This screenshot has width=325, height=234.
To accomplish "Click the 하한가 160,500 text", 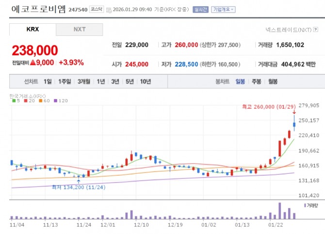I will pyautogui.click(x=220, y=64).
